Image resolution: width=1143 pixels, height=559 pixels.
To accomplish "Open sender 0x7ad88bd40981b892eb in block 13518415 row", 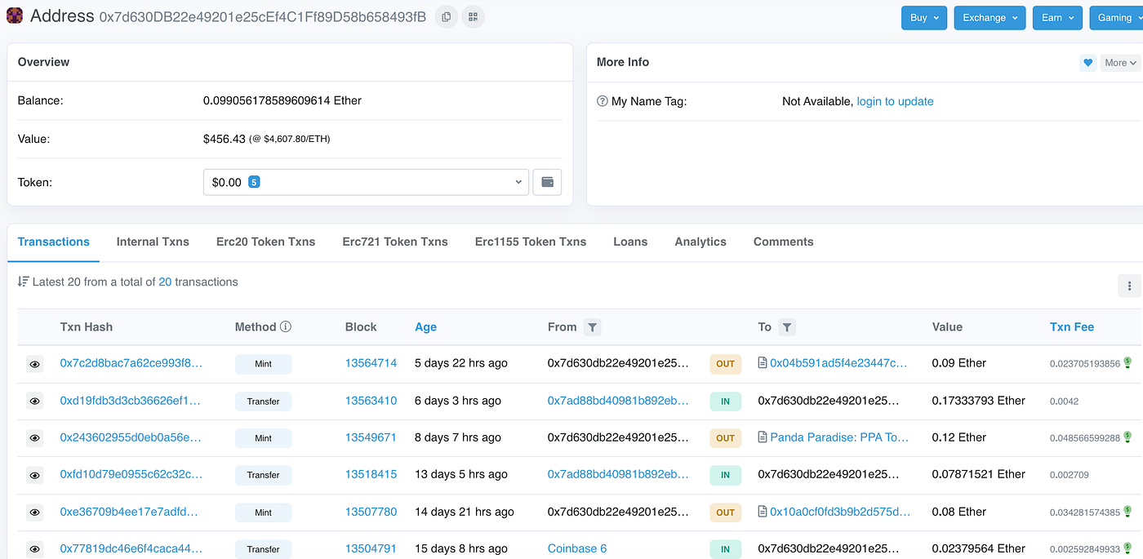I will point(618,474).
